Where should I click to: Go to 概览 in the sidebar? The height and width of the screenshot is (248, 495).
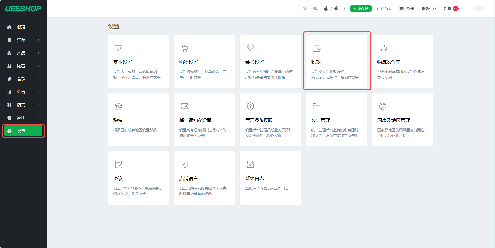click(x=23, y=27)
